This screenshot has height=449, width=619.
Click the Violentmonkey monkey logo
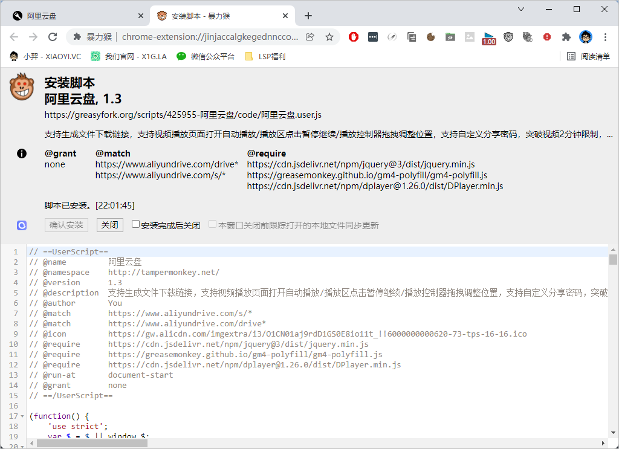coord(22,87)
